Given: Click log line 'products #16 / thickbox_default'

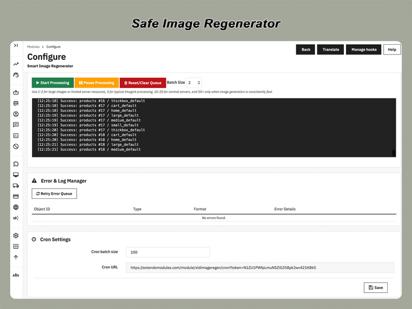Looking at the screenshot, I should 91,100.
